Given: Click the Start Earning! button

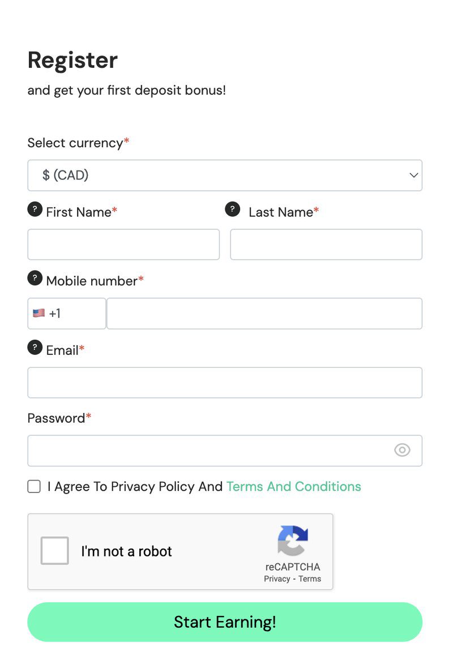Looking at the screenshot, I should pyautogui.click(x=225, y=622).
